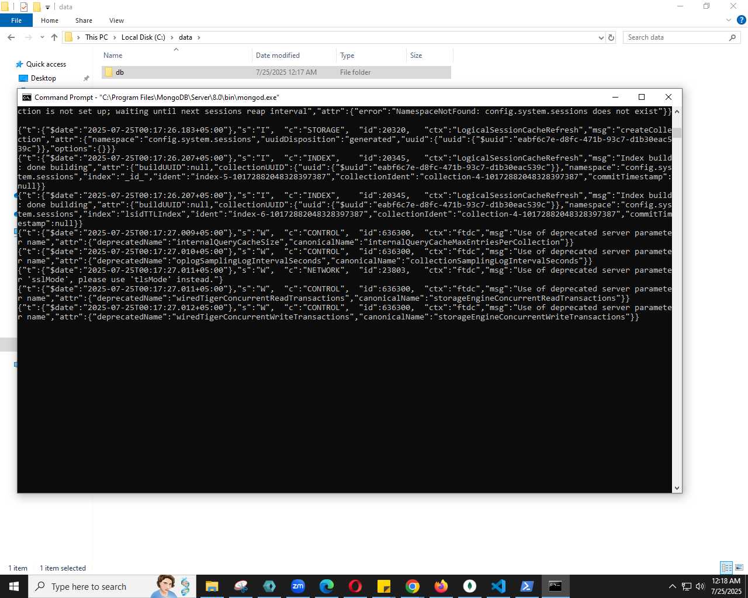Expand chevron after Local Disk (C:) breadcrumb
748x598 pixels.
(172, 37)
